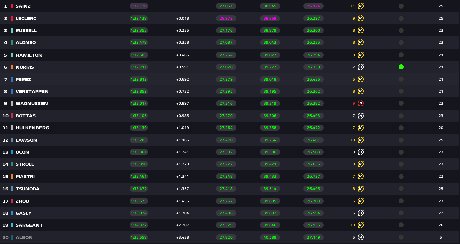Click Piastri's sector three time 26.727

[314, 176]
